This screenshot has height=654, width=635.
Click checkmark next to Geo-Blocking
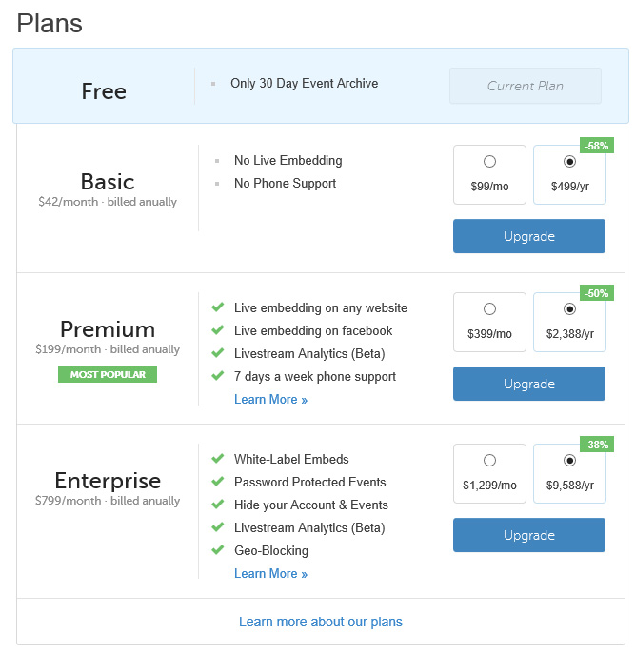(x=218, y=550)
